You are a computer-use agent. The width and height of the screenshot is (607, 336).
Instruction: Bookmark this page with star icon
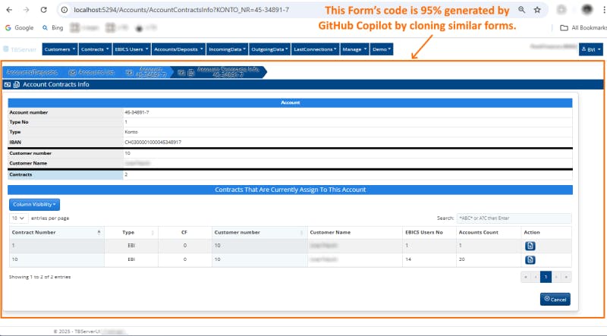click(x=538, y=10)
